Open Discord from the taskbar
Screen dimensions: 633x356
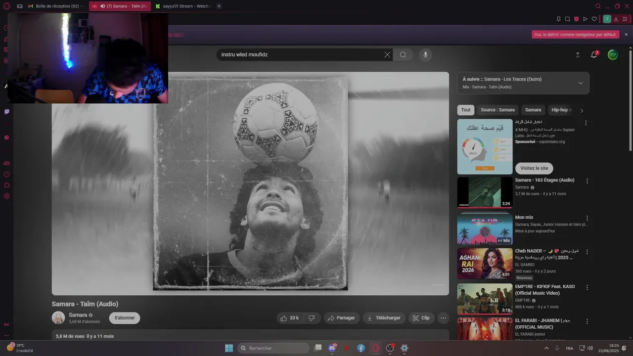tap(332, 348)
